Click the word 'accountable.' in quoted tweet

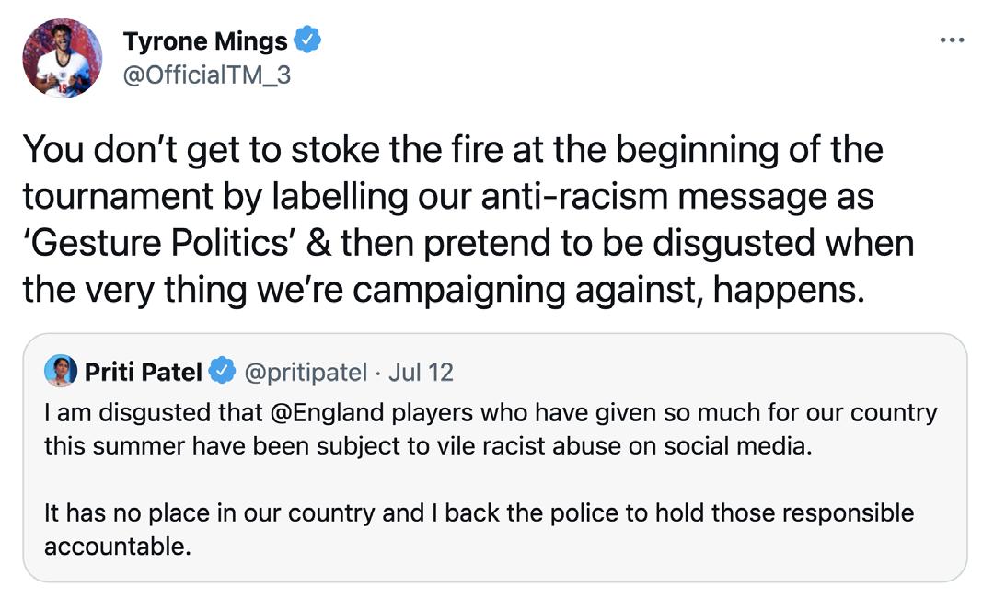coord(117,547)
